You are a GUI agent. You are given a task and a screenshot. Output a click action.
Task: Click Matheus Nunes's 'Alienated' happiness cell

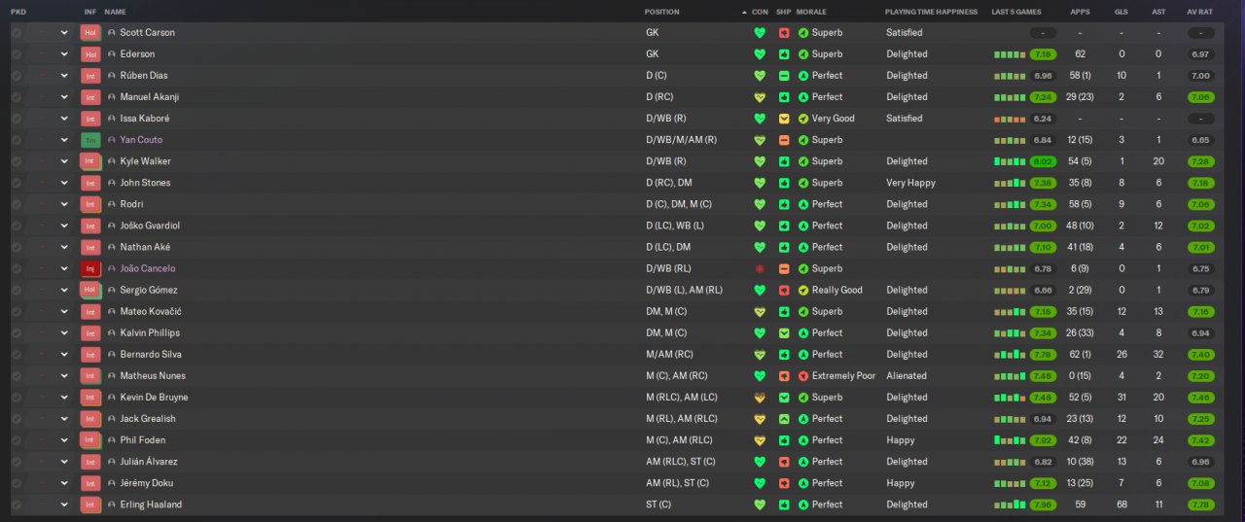(907, 376)
